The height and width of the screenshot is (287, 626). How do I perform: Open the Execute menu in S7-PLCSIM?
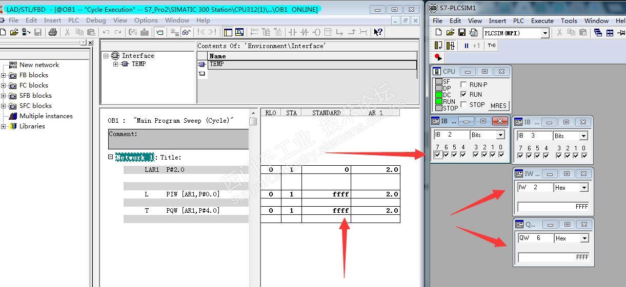pyautogui.click(x=542, y=21)
